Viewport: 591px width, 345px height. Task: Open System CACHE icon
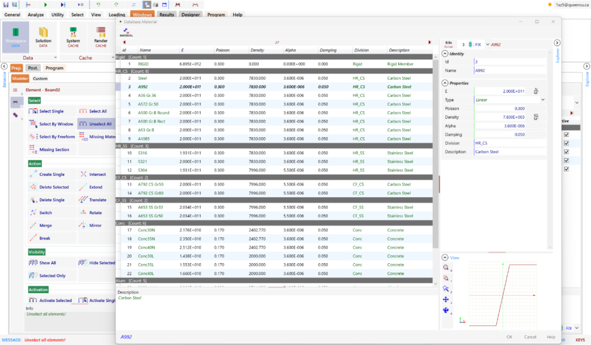click(73, 37)
